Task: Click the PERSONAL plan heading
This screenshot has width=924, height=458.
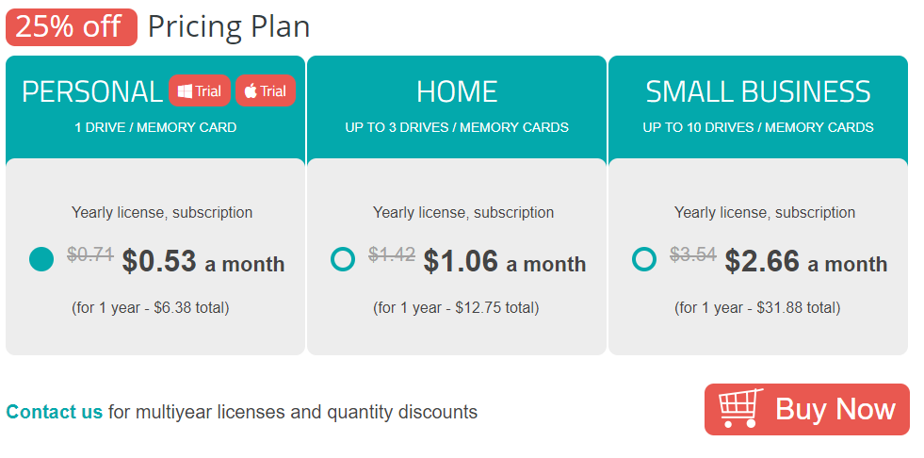Action: (x=92, y=91)
